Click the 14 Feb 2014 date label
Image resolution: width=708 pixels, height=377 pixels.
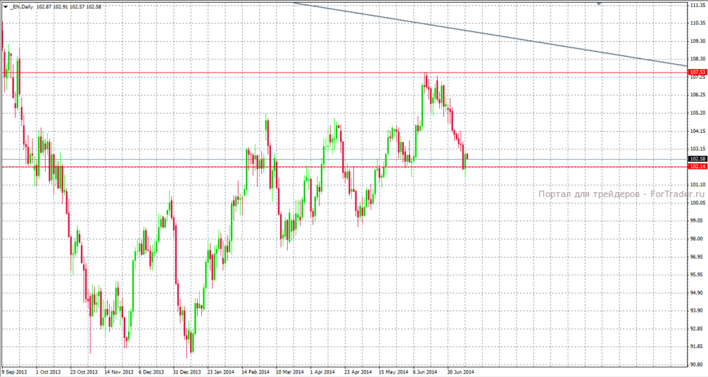click(x=256, y=372)
